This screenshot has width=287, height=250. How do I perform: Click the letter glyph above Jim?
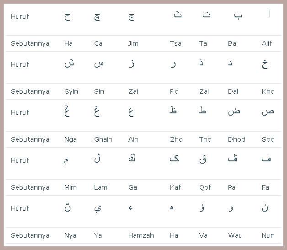pos(131,17)
